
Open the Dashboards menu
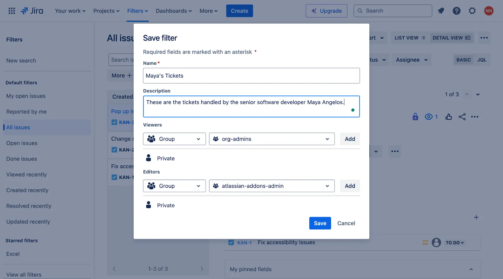[174, 11]
